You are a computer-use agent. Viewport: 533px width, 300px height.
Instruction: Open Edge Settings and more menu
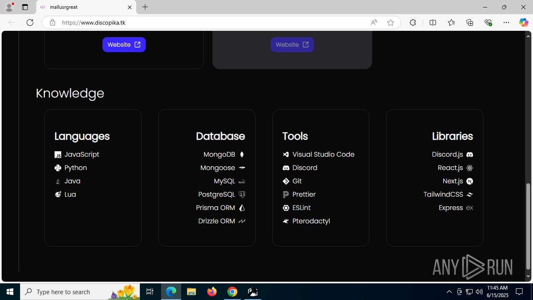[506, 22]
